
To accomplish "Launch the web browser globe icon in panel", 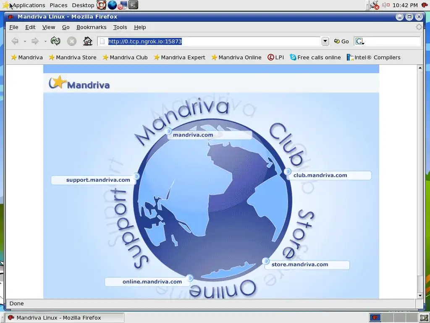I will 112,5.
